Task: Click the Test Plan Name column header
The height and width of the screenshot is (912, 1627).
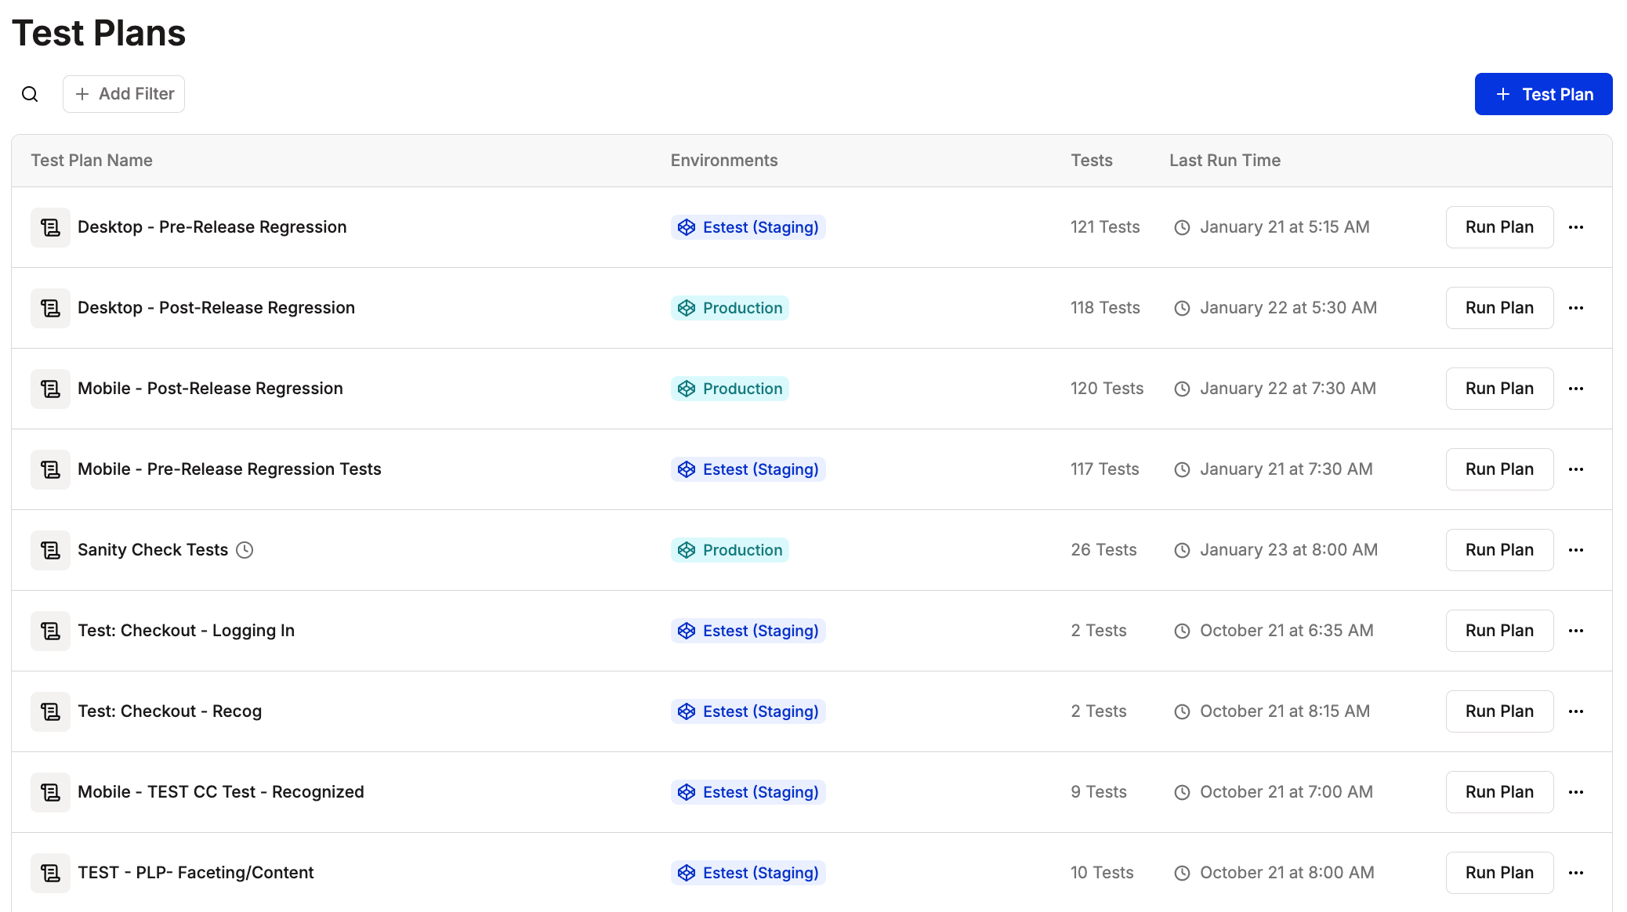Action: [92, 161]
